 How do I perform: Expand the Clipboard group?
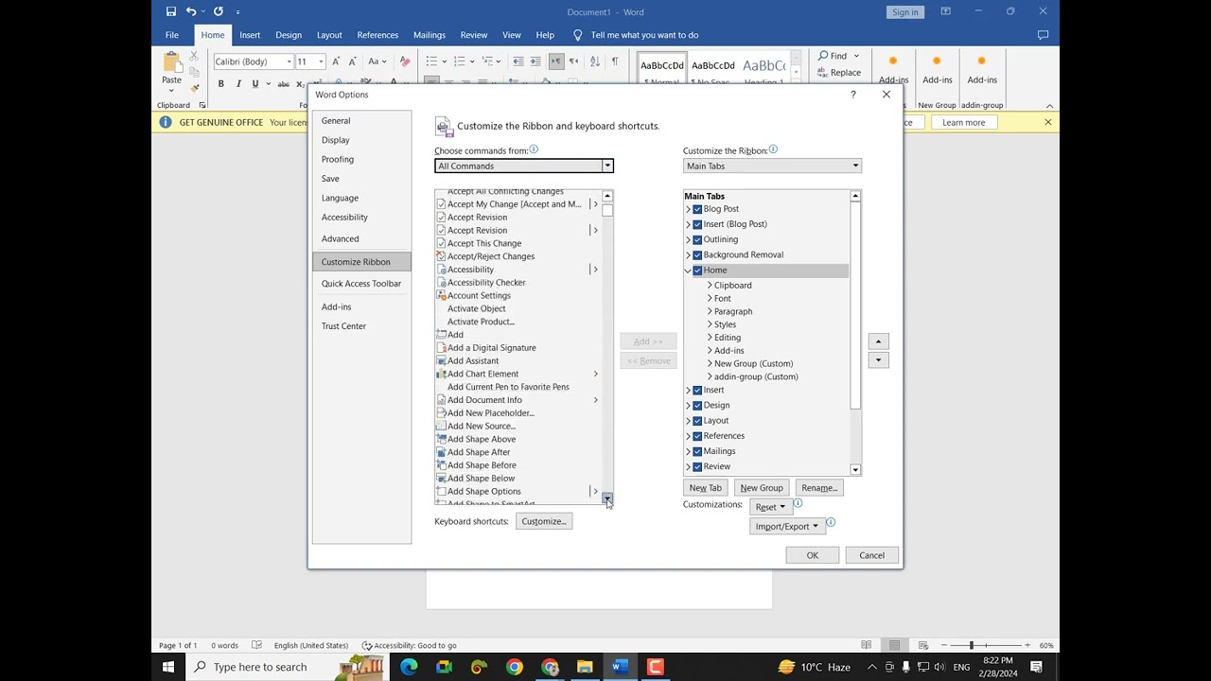710,285
